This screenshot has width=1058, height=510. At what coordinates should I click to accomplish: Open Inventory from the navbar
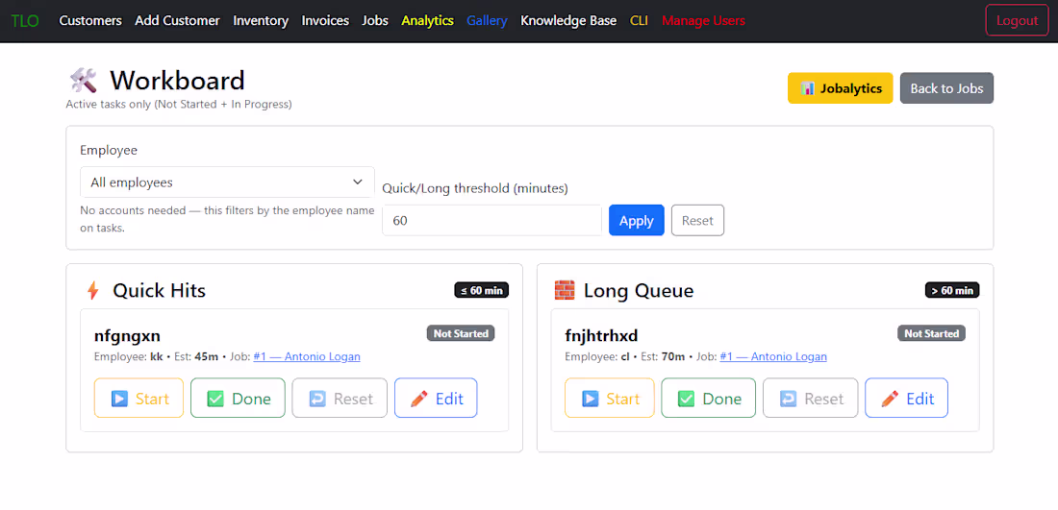tap(261, 21)
